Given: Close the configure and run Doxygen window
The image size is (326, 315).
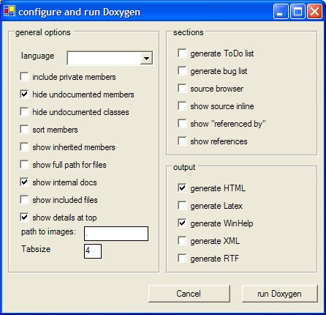Looking at the screenshot, I should coord(314,12).
